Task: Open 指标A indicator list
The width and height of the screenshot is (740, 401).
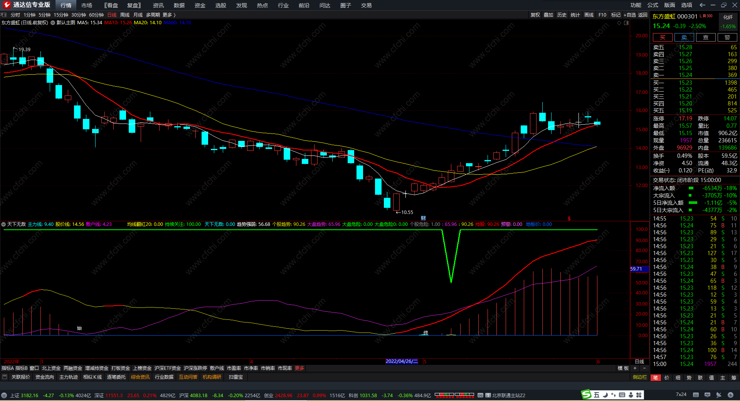Action: pyautogui.click(x=8, y=368)
